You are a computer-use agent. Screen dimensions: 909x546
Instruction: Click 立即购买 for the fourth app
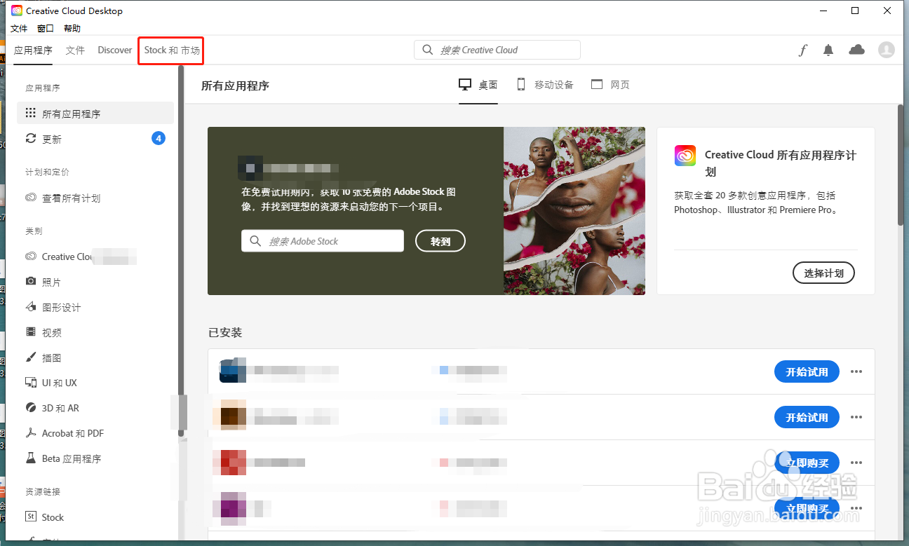[x=807, y=508]
